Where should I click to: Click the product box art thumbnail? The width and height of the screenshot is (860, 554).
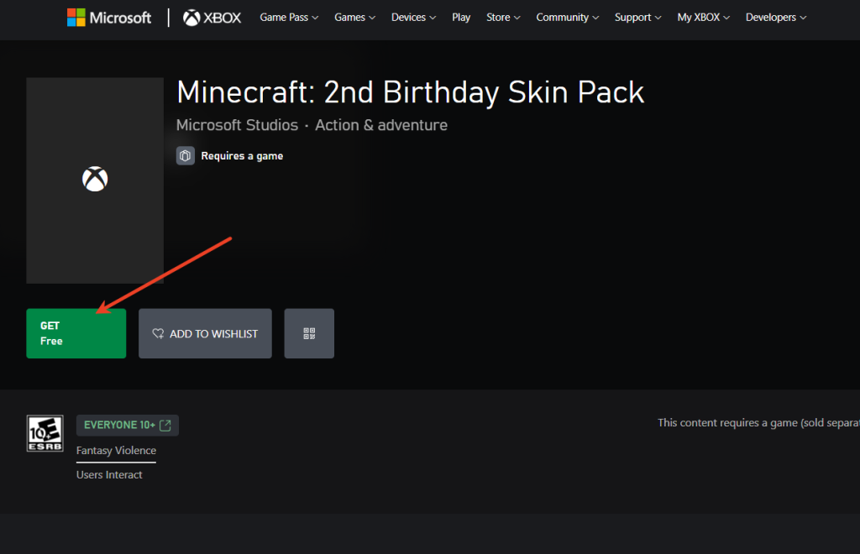(95, 180)
